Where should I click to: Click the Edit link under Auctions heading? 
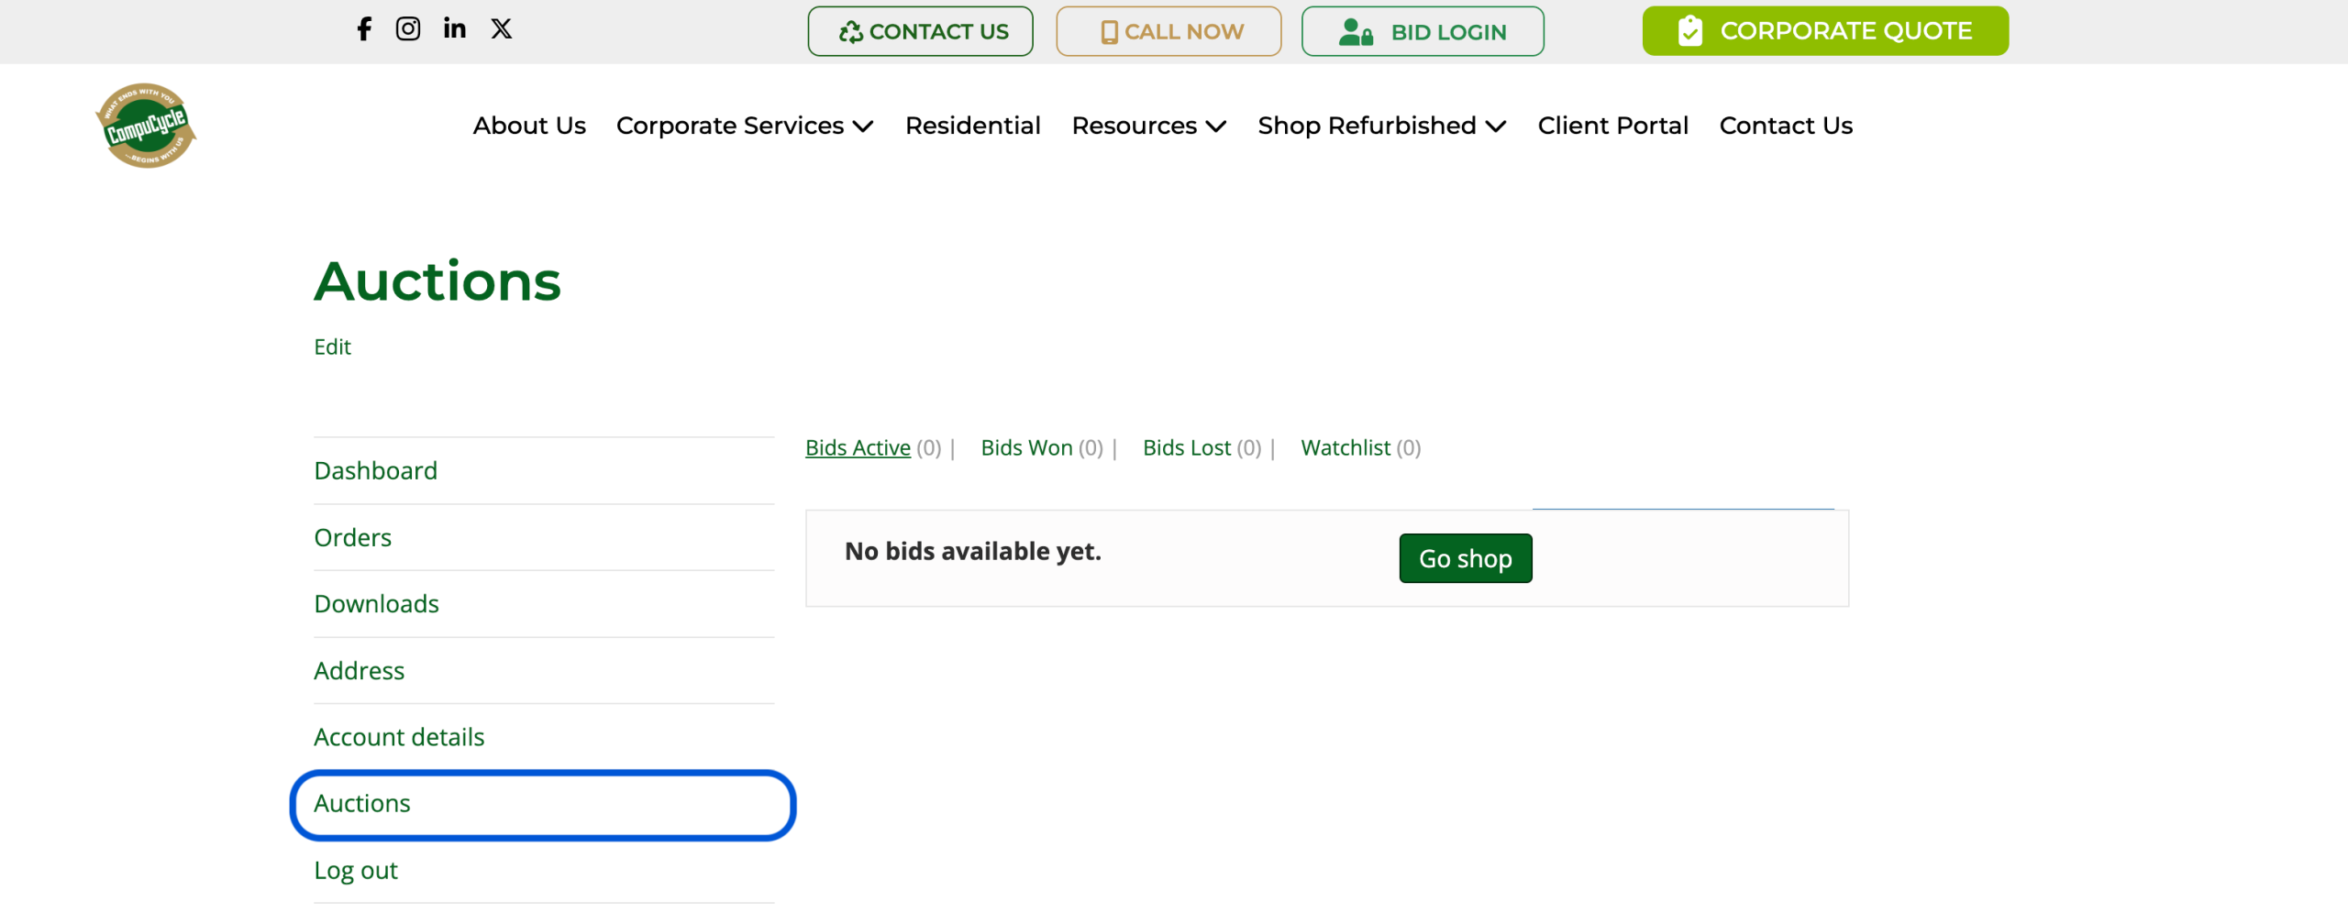click(332, 347)
